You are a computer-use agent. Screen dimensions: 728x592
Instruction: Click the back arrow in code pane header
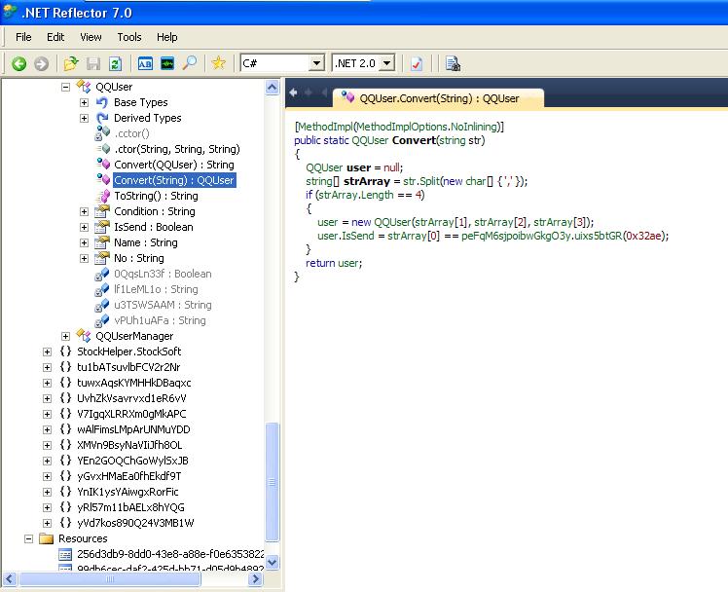click(x=293, y=92)
